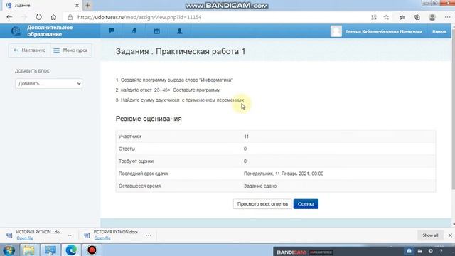Open options menu for first download item

[x=71, y=235]
